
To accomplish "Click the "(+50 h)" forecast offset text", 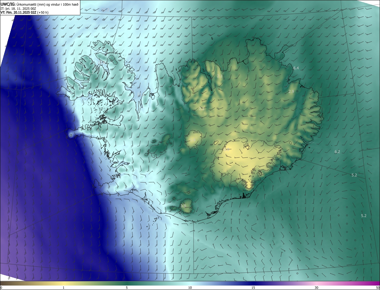I will click(x=43, y=12).
